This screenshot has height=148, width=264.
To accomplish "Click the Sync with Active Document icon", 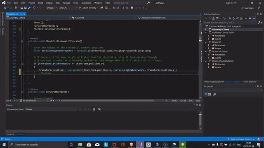I will tap(230, 18).
